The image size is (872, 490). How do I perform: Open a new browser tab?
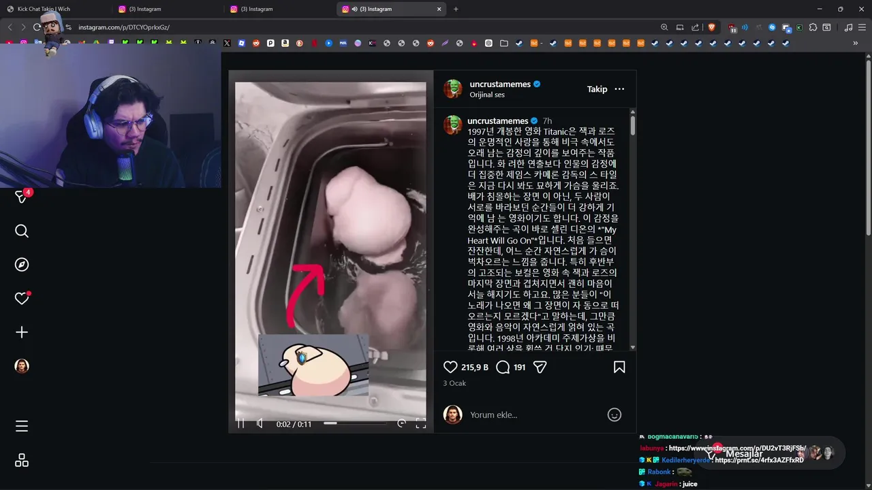[x=456, y=9]
